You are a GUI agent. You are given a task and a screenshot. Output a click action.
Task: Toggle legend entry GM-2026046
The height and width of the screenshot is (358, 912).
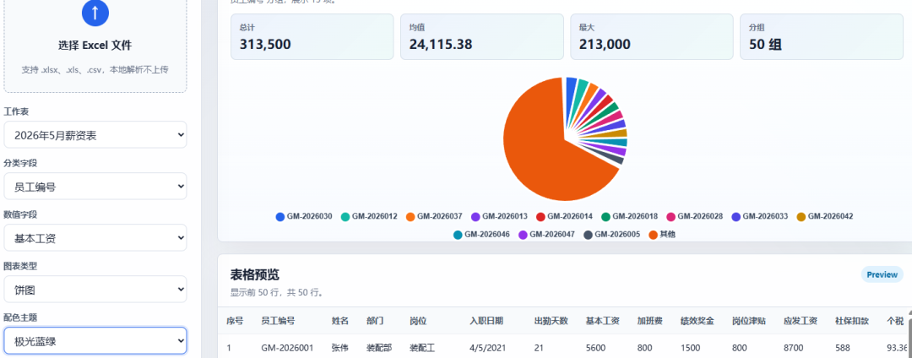pos(482,235)
